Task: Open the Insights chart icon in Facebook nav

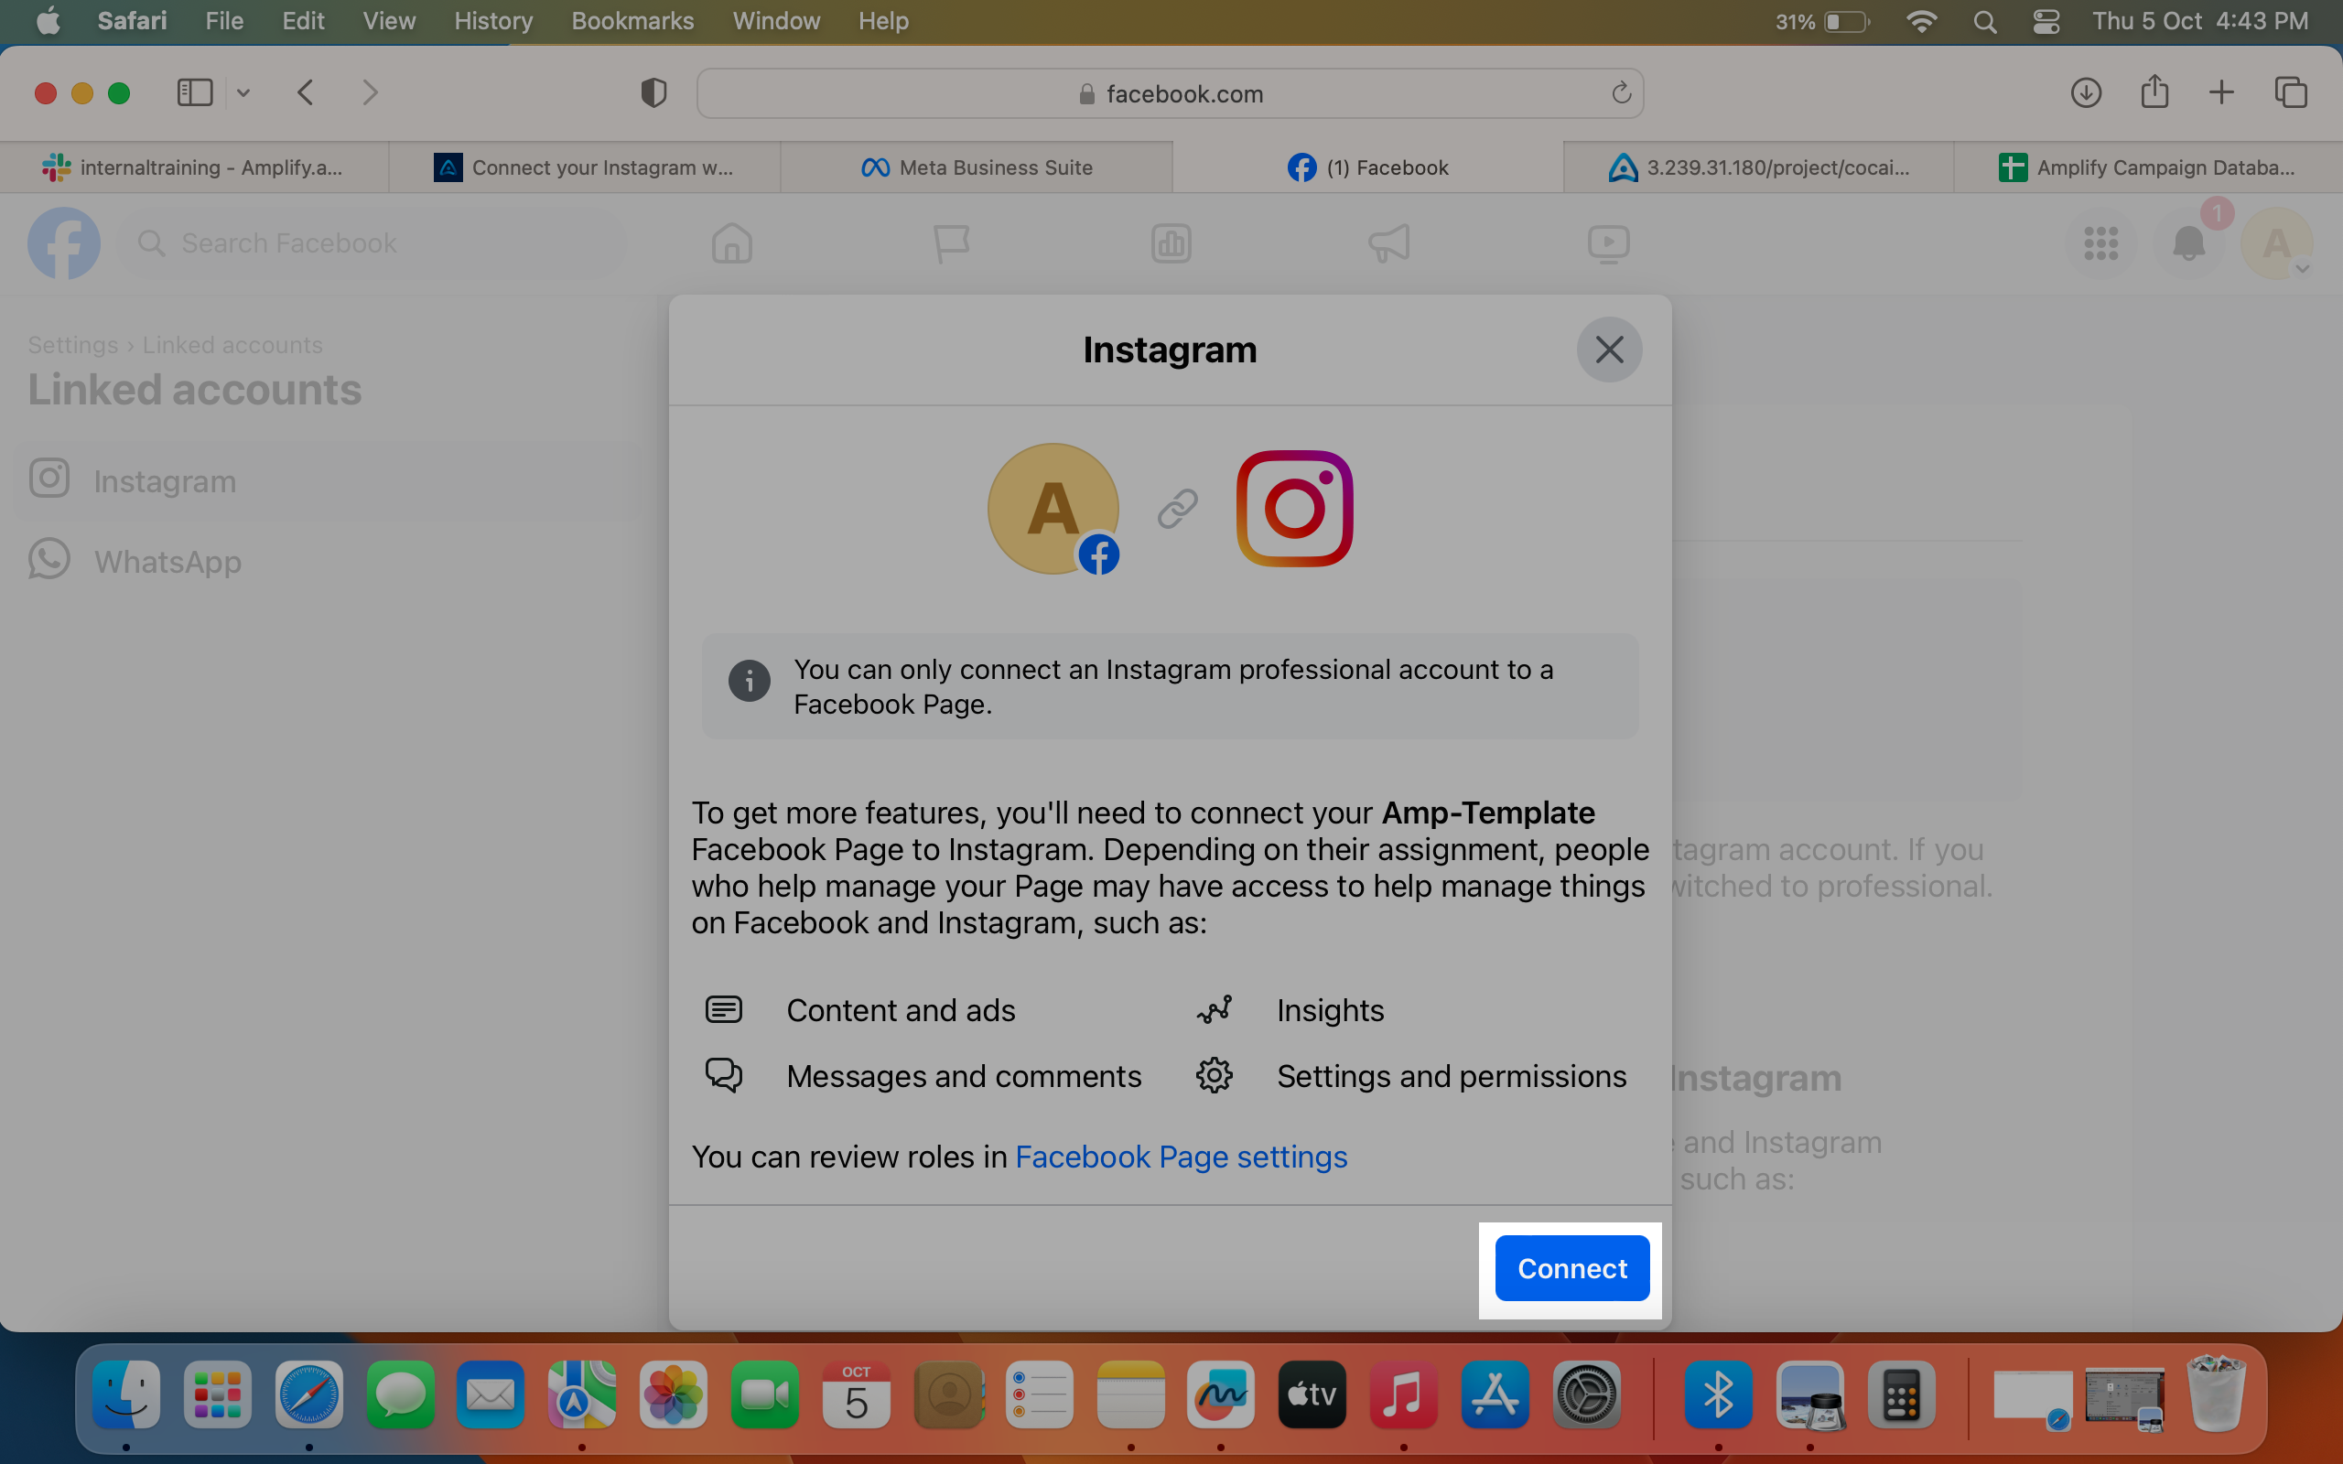Action: pyautogui.click(x=1171, y=243)
